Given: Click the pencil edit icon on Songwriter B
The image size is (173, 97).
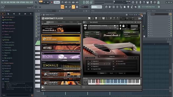Looking at the screenshot, I should click(x=109, y=64).
